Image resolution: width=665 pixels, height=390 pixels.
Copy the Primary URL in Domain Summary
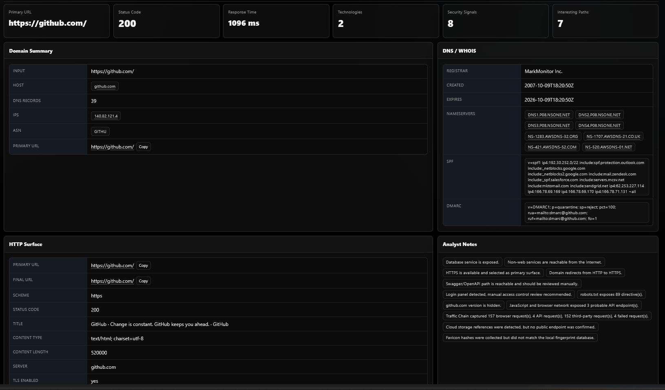tap(143, 147)
